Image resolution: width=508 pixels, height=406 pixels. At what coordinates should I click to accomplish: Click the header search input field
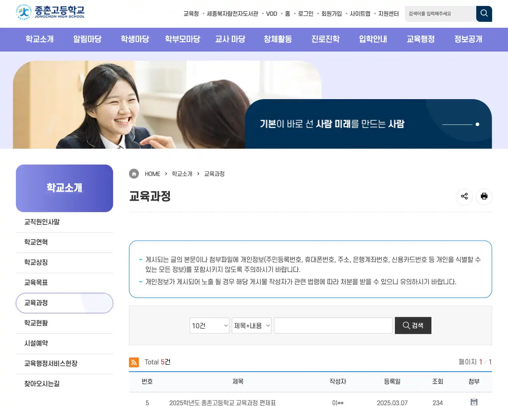coord(441,13)
